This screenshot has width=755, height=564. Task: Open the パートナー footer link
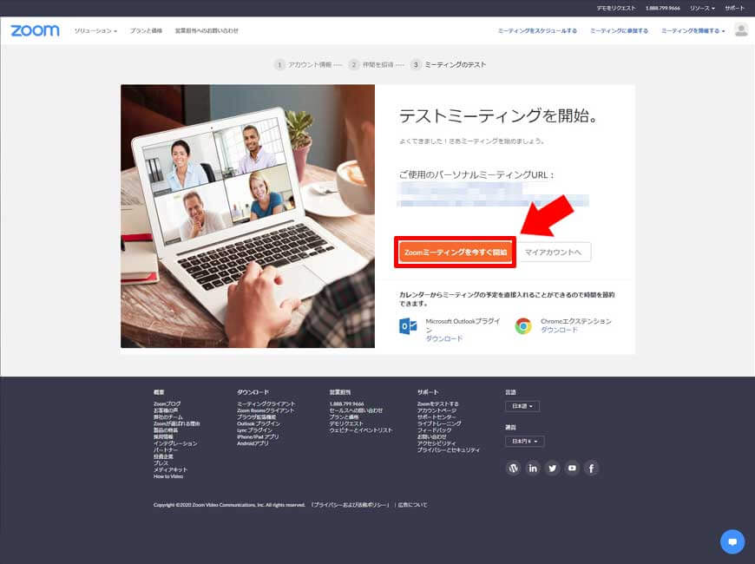tap(166, 449)
